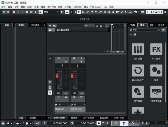Screen dimensions: 168x127
Task: Open the Presets hexagon tile
Action: coord(156,70)
